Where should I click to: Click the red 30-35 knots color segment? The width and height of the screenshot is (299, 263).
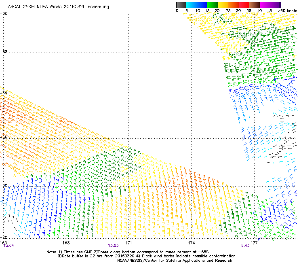point(244,5)
